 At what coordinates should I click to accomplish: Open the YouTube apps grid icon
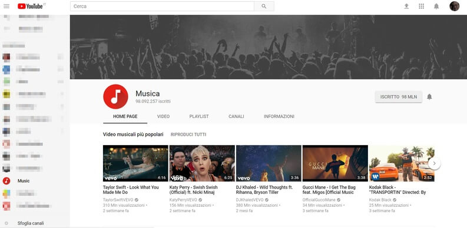coord(421,6)
